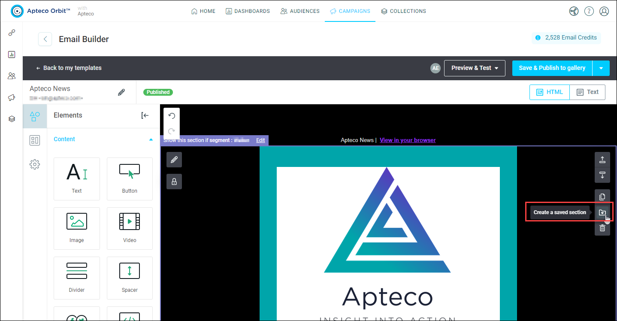Click the Apteco triangle logo image
617x321 pixels.
[388, 220]
